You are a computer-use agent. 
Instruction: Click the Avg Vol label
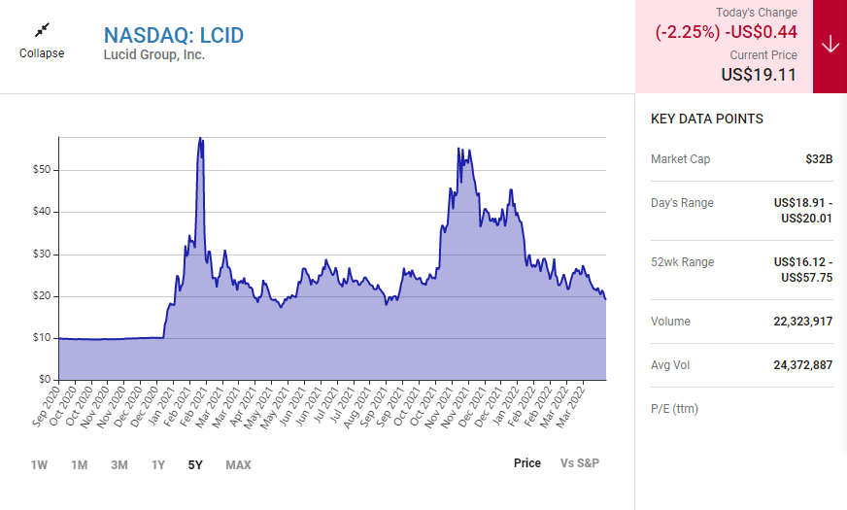point(670,365)
